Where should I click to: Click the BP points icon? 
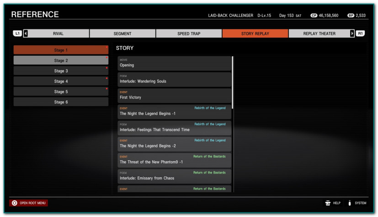pyautogui.click(x=351, y=16)
